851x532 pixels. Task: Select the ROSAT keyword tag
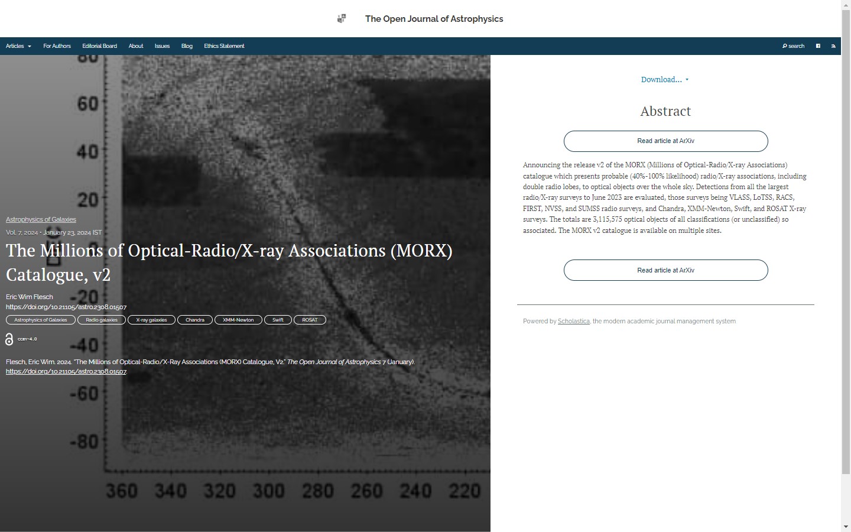[310, 320]
